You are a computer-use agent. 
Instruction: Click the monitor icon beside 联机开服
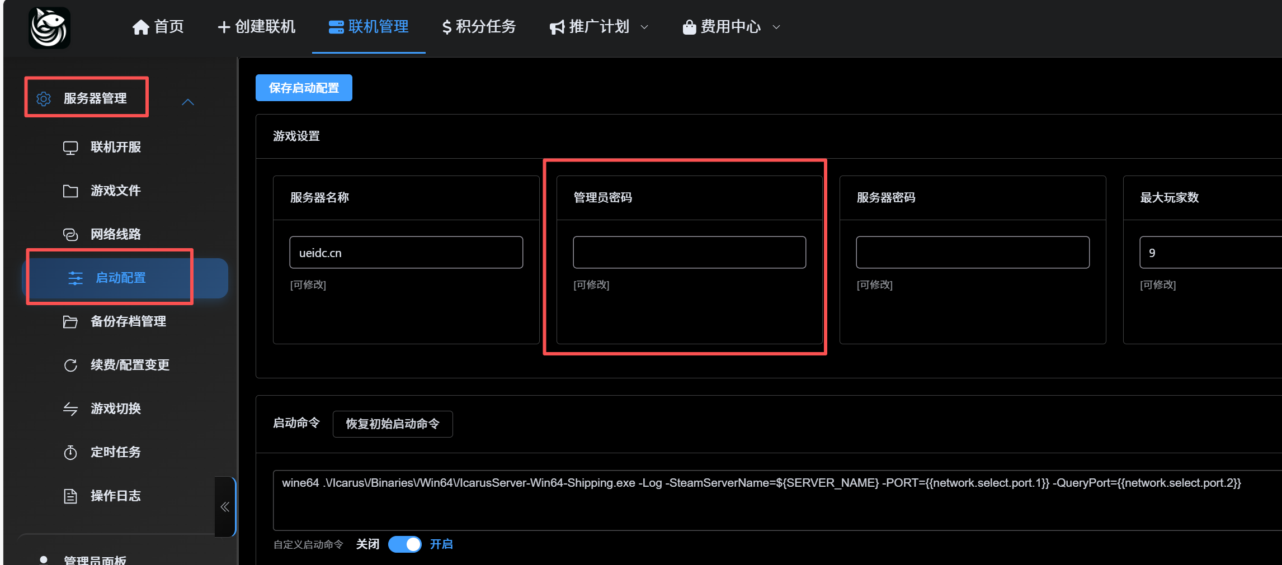click(70, 148)
